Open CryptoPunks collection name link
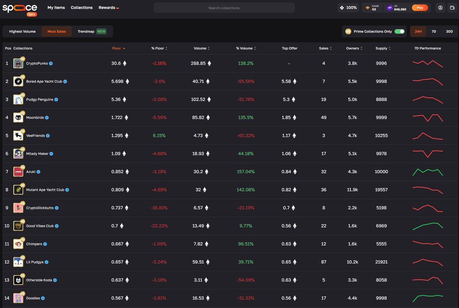459x308 pixels. click(37, 63)
